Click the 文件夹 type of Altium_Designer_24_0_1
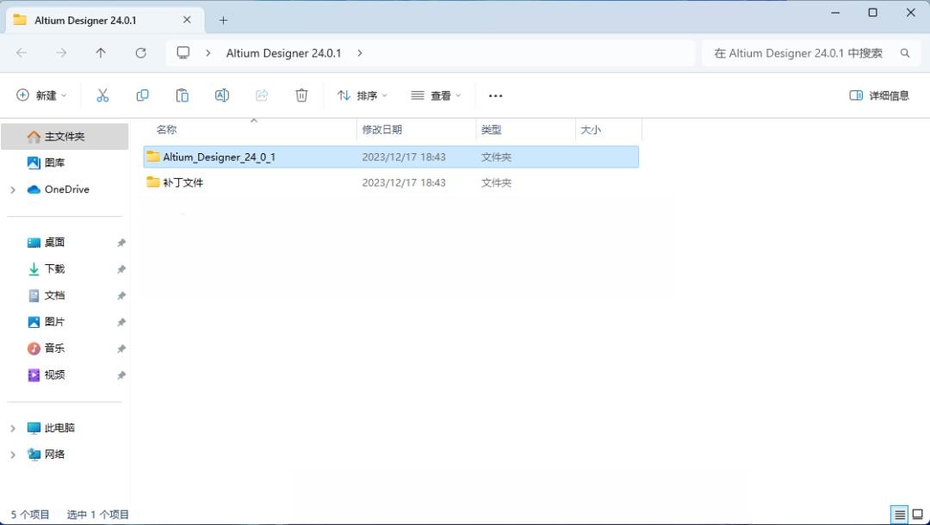 point(497,157)
